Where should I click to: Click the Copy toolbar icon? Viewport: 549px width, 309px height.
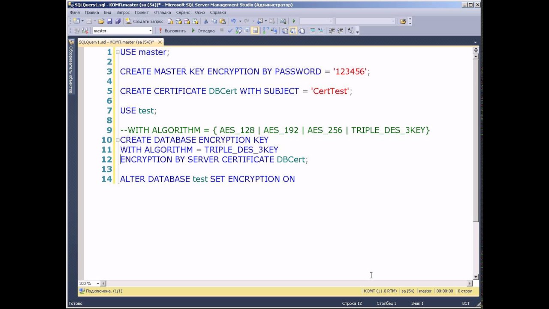214,21
